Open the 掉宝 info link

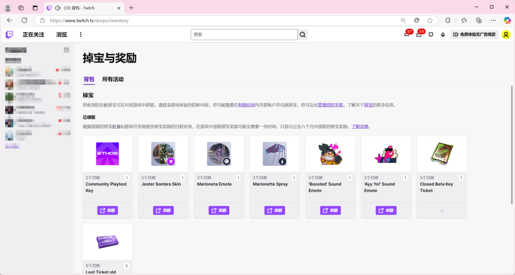point(368,105)
